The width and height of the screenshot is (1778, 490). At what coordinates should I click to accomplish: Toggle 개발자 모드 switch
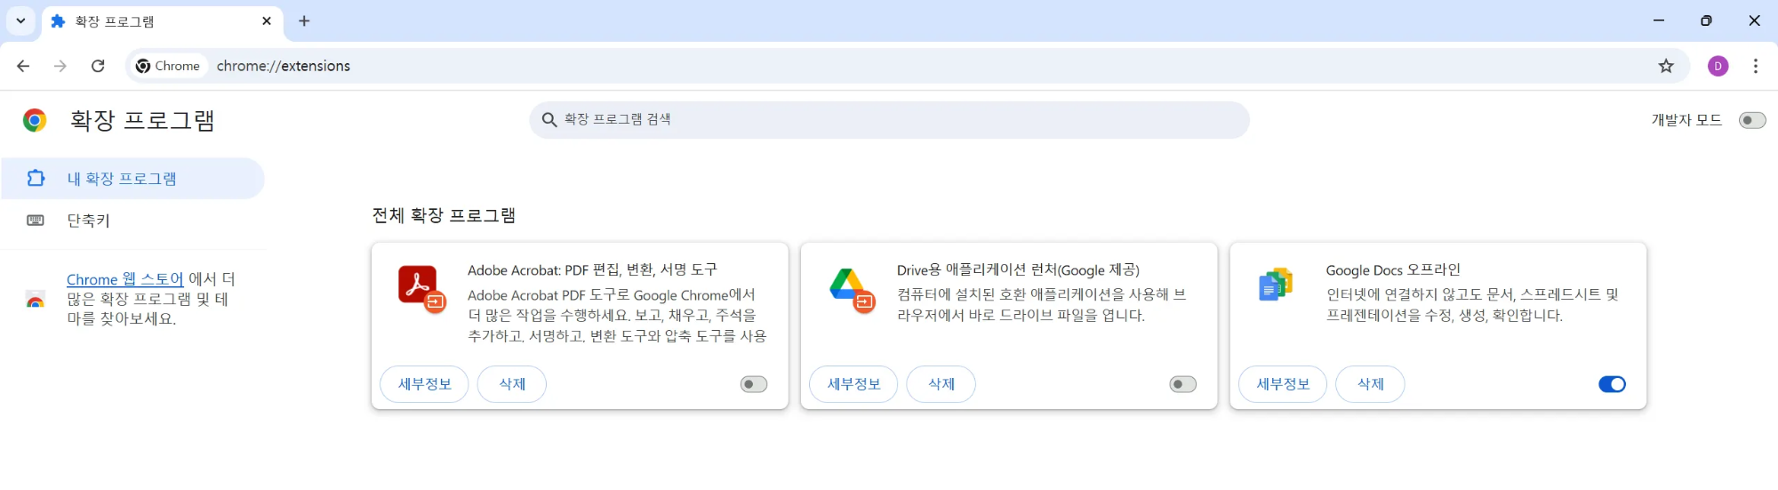[1752, 120]
